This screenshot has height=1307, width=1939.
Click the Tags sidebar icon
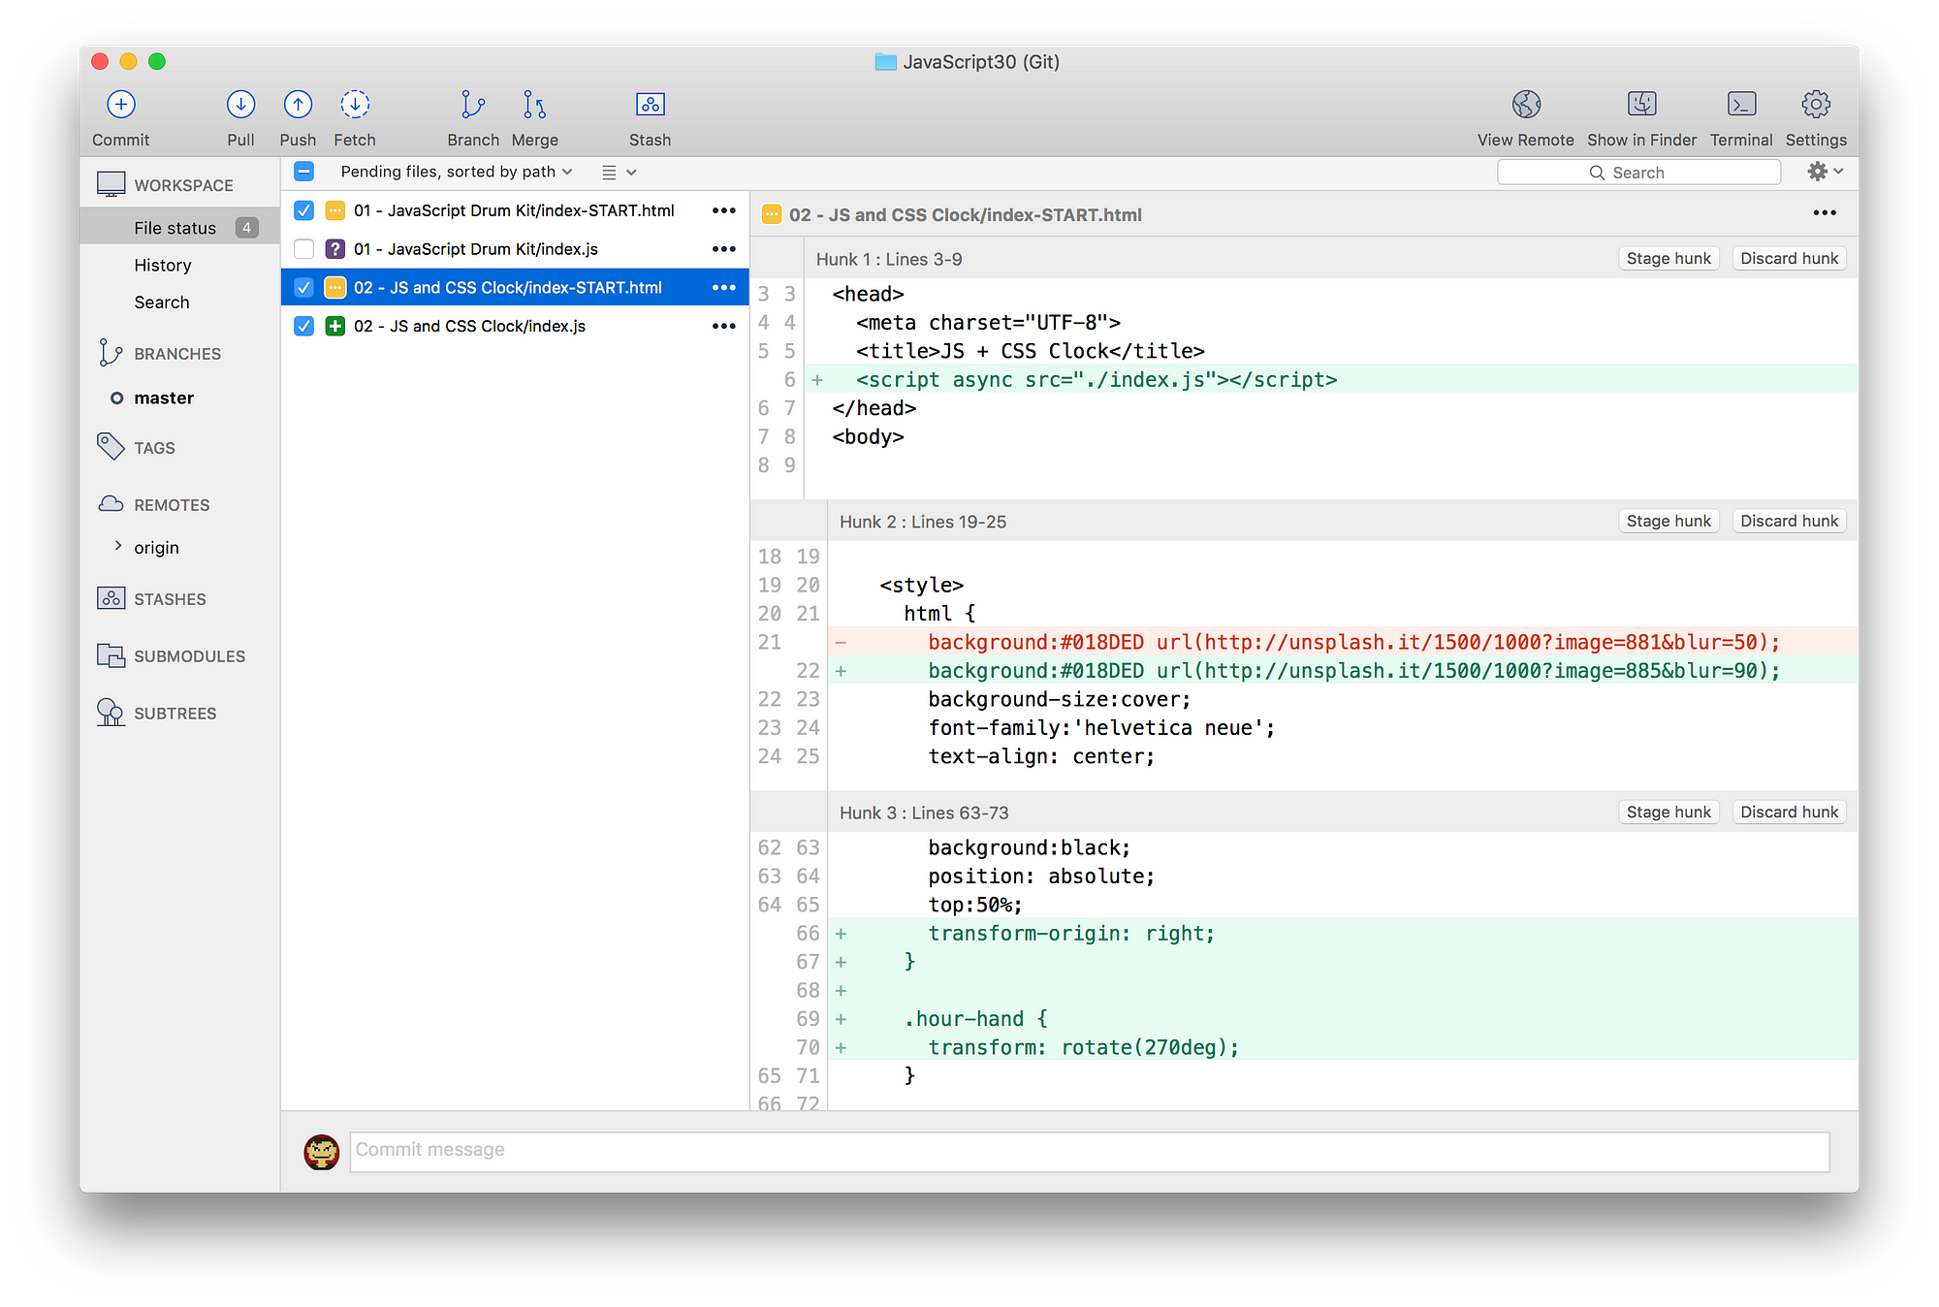(111, 447)
